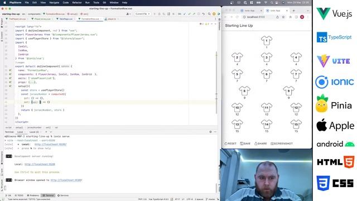Tap jersey number 6 in the lineup
Screen dimensions: 357x201
pyautogui.click(x=267, y=74)
